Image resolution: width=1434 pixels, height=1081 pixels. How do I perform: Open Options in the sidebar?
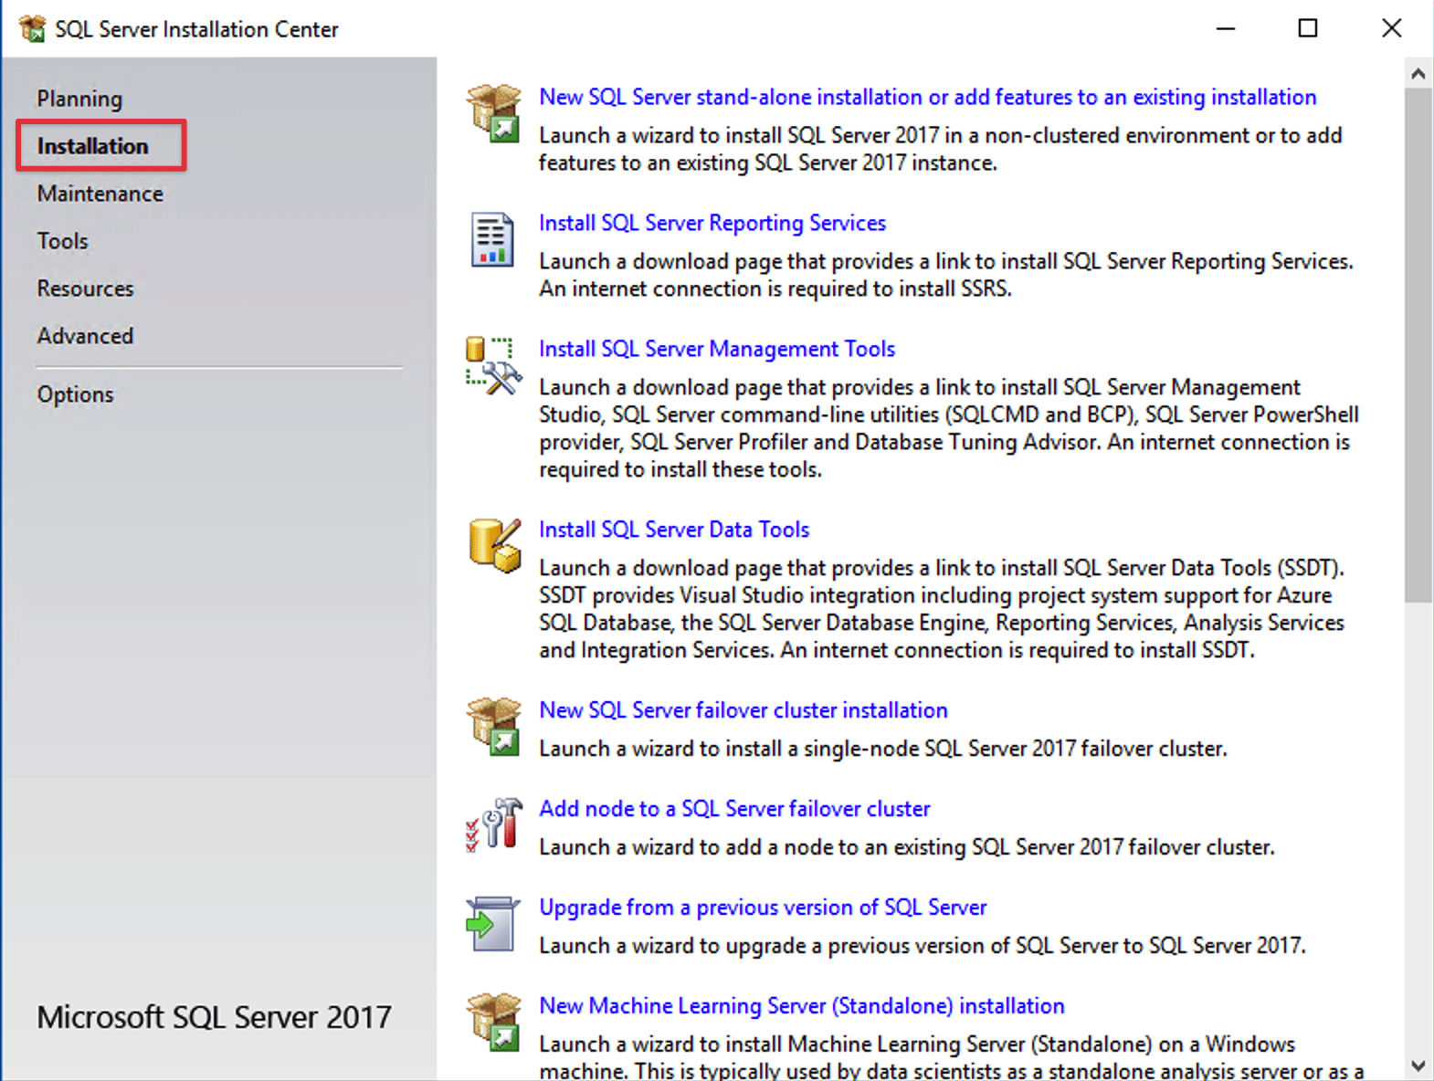click(x=76, y=394)
